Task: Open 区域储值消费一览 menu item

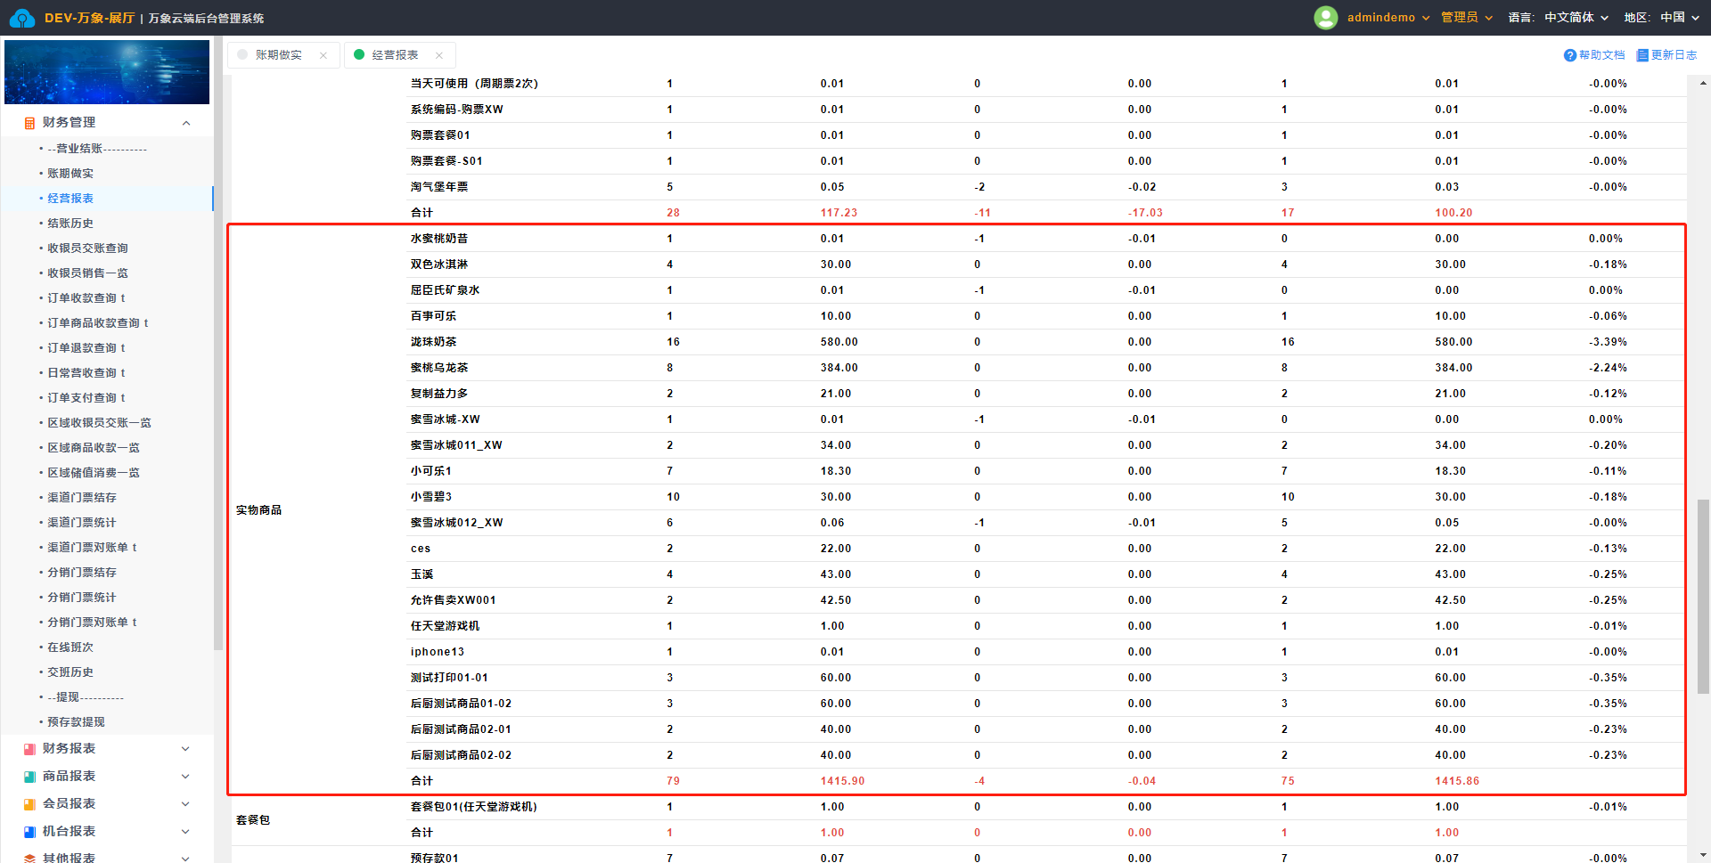Action: [x=94, y=473]
